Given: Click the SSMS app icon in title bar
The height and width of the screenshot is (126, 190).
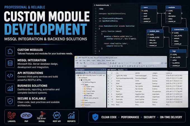Looking at the screenshot, I should (77, 58).
